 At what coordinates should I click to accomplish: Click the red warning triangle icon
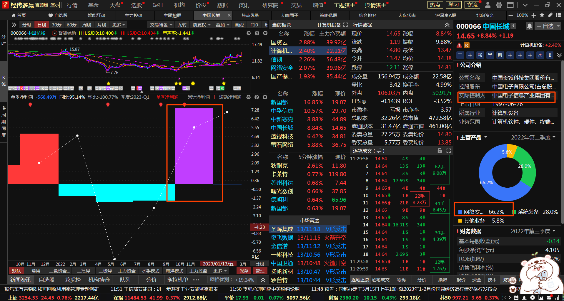tap(459, 45)
